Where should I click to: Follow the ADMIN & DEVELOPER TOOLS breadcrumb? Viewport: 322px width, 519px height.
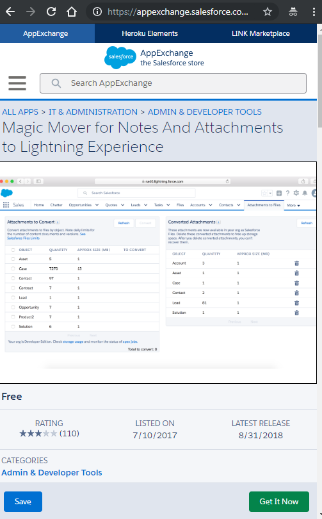[205, 112]
